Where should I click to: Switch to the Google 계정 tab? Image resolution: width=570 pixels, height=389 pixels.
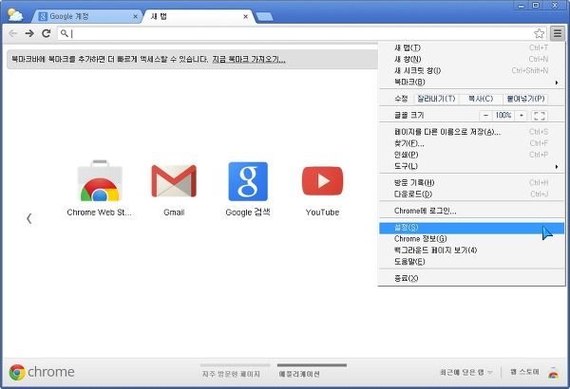click(x=86, y=16)
